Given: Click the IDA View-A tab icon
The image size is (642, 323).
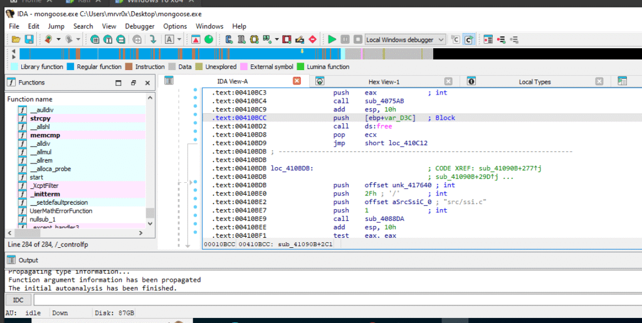Looking at the screenshot, I should click(169, 81).
